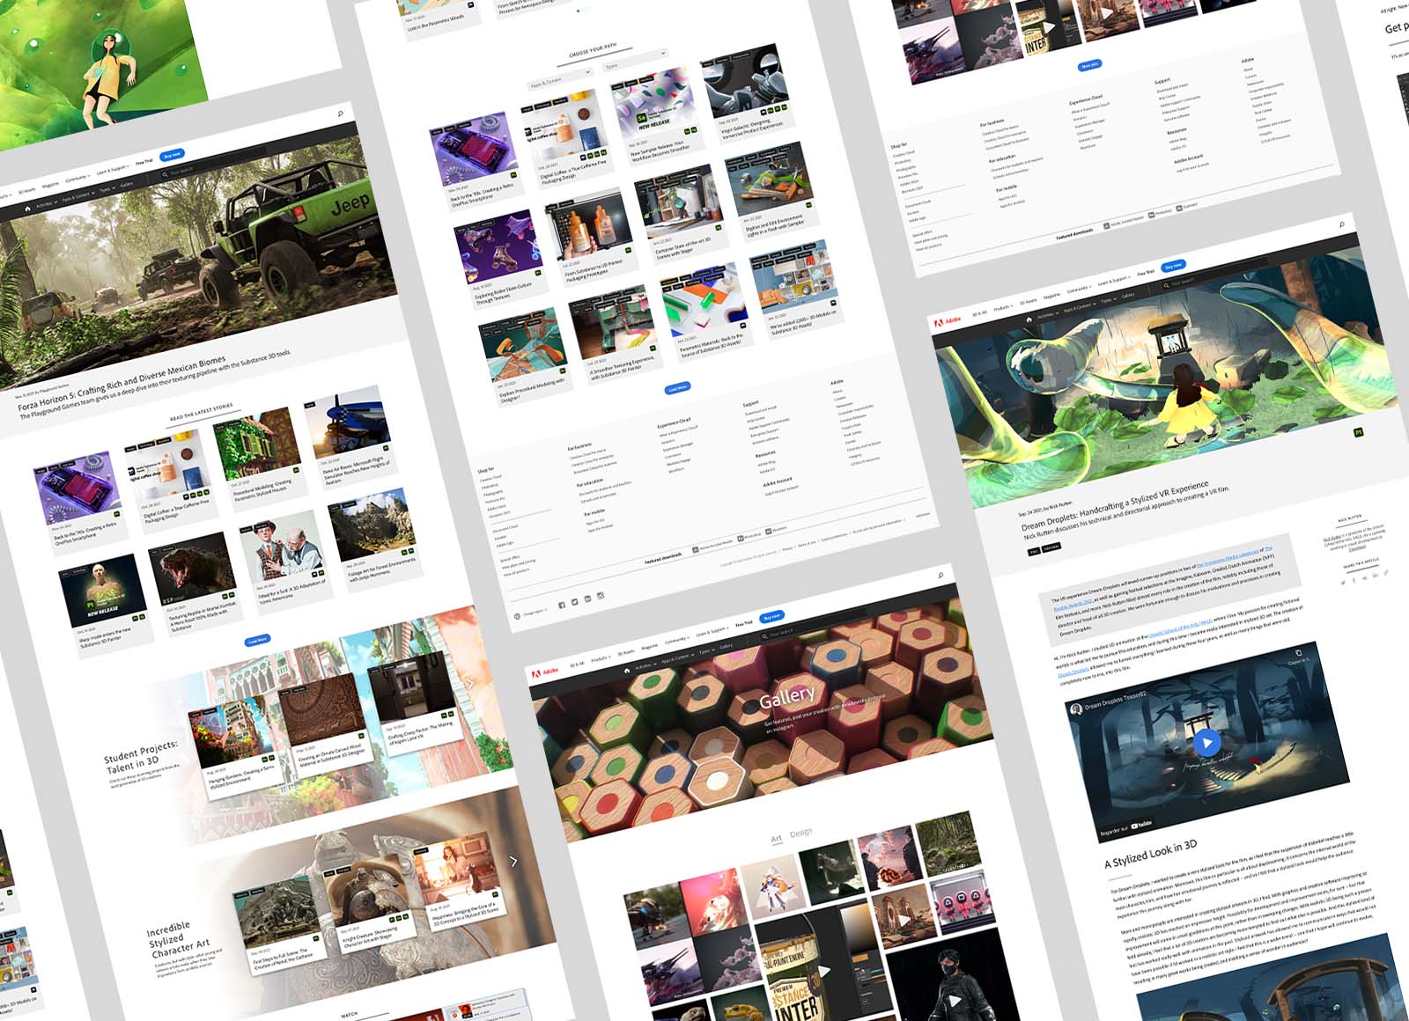Advance the Incredible Stylized Character Art carousel
The height and width of the screenshot is (1021, 1409).
pyautogui.click(x=513, y=861)
